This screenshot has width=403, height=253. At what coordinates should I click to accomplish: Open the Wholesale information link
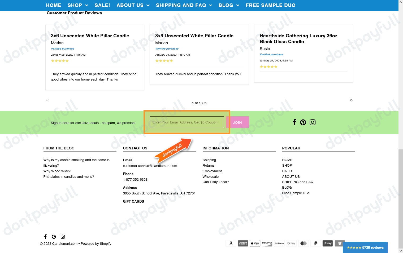click(x=210, y=177)
